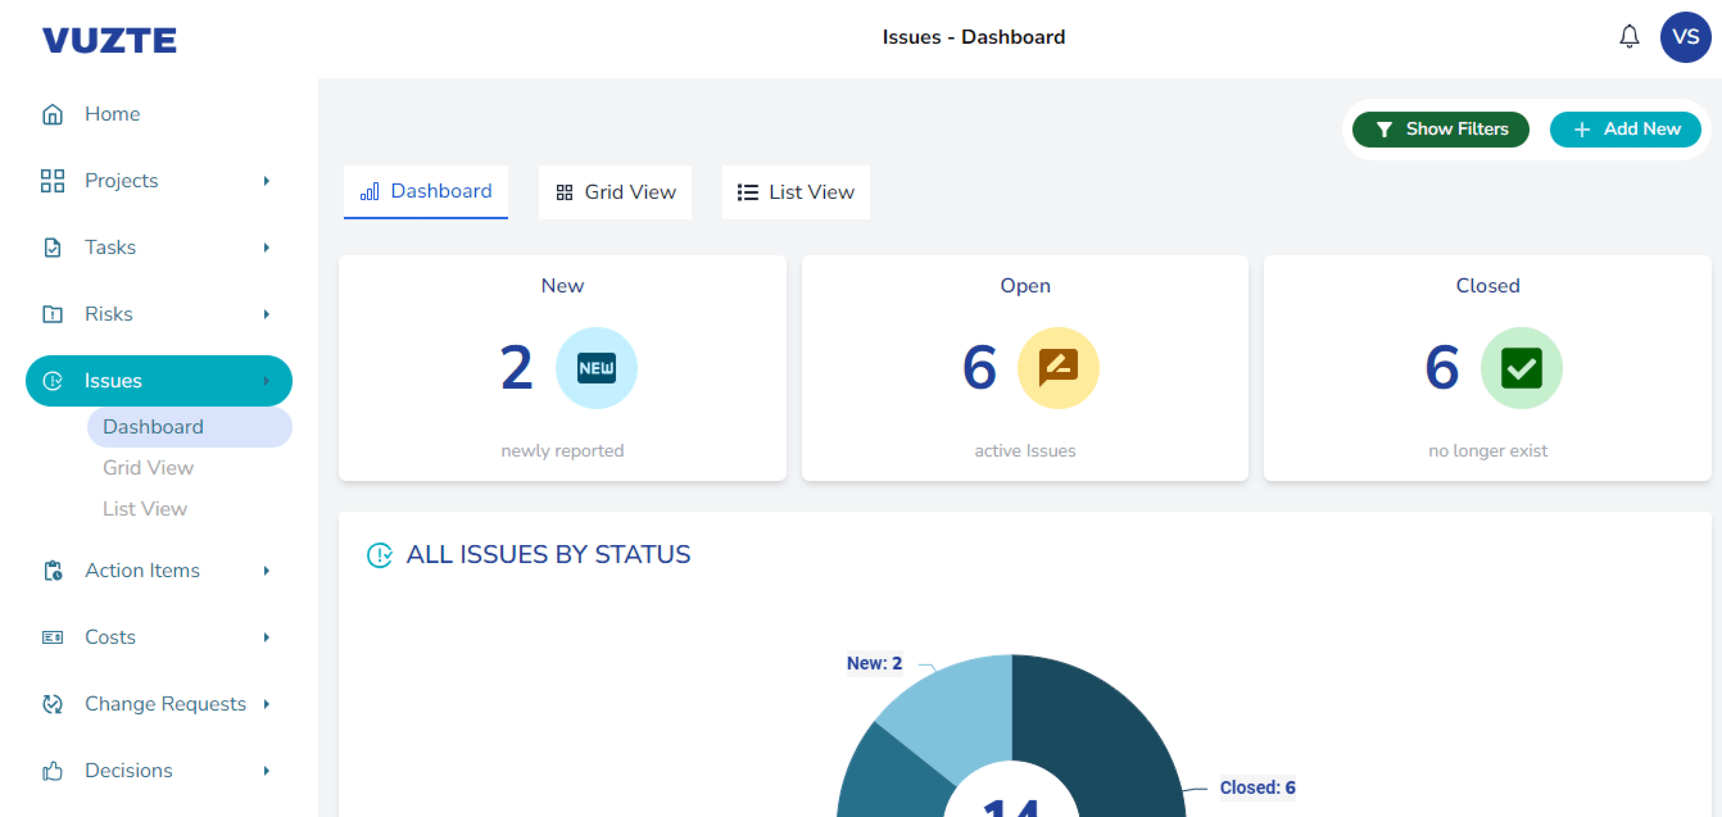The image size is (1722, 817).
Task: Switch to the List View tab
Action: point(795,192)
